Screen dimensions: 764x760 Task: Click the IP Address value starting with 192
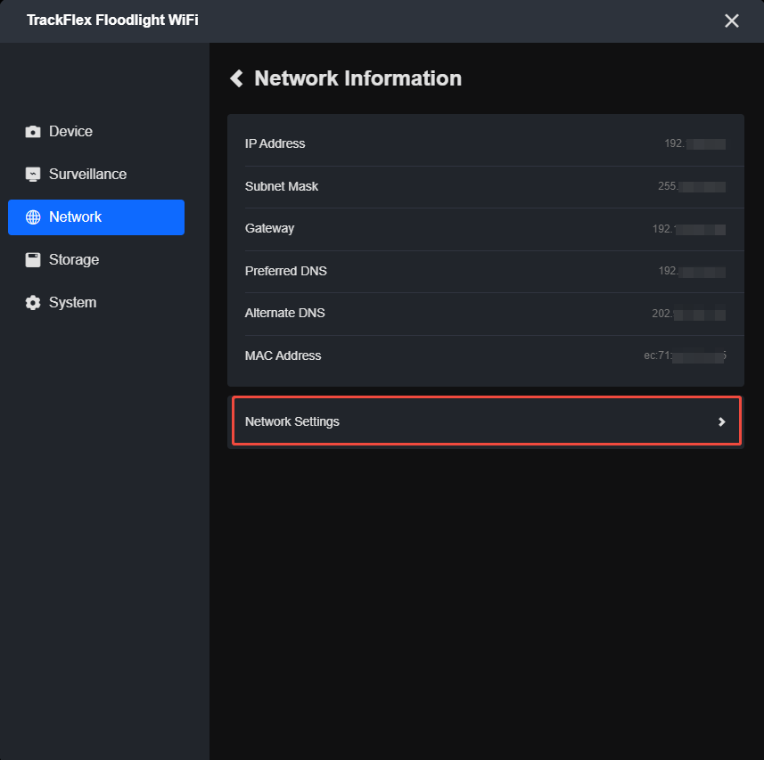point(694,143)
